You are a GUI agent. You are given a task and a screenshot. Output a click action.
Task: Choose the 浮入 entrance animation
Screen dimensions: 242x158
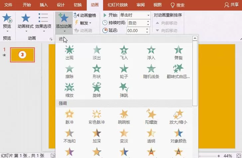pyautogui.click(x=151, y=53)
